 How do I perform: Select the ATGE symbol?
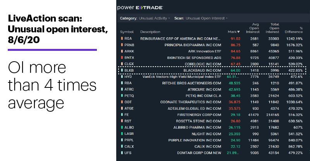129,108
